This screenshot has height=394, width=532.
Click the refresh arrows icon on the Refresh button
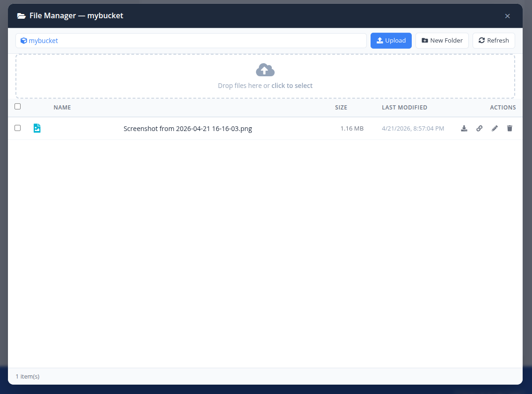pos(482,40)
